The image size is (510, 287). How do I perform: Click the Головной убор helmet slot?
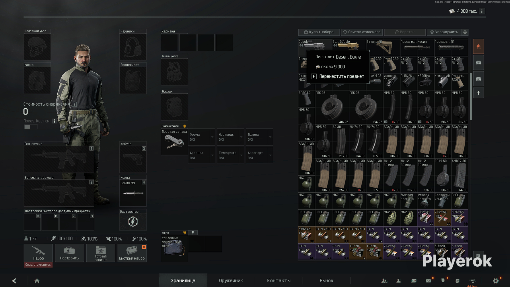37,47
